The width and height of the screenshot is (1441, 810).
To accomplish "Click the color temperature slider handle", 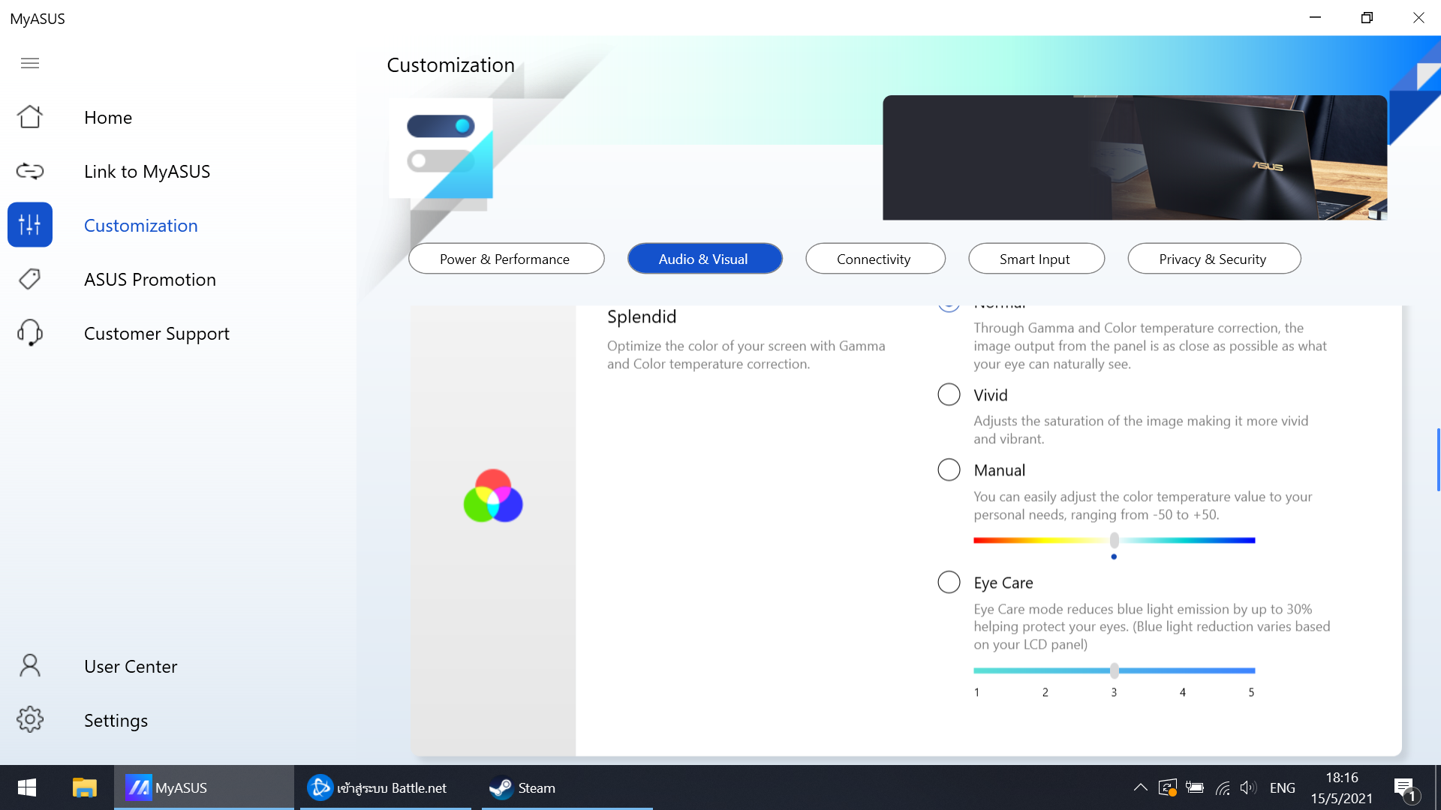I will [x=1115, y=540].
